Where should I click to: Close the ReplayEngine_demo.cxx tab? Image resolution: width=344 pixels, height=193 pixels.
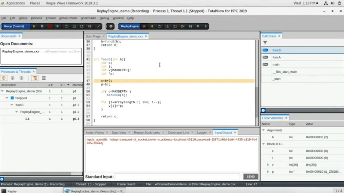[146, 36]
